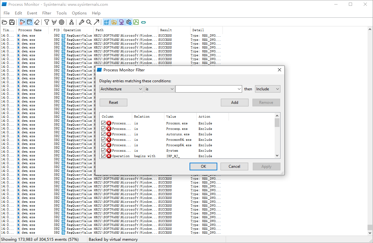Open the 'is' relation dropdown

click(159, 89)
